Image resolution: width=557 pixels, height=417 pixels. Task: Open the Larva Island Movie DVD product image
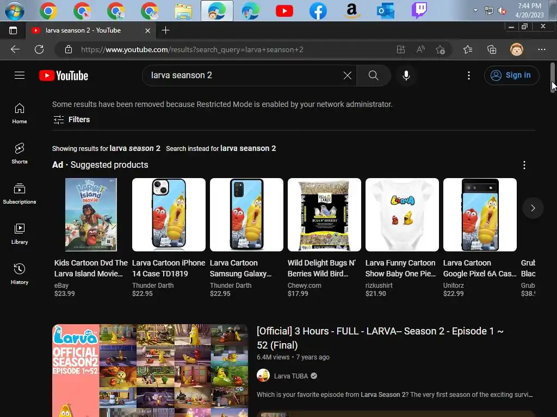click(91, 214)
